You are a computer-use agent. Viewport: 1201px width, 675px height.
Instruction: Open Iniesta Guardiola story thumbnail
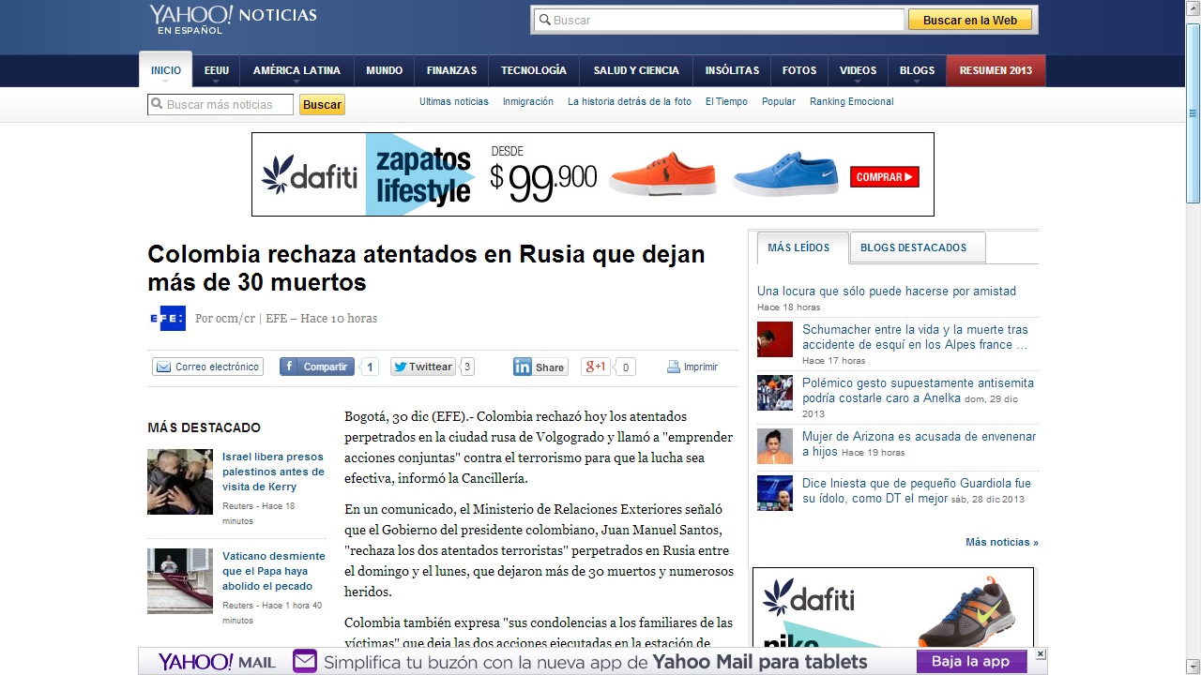[x=775, y=493]
